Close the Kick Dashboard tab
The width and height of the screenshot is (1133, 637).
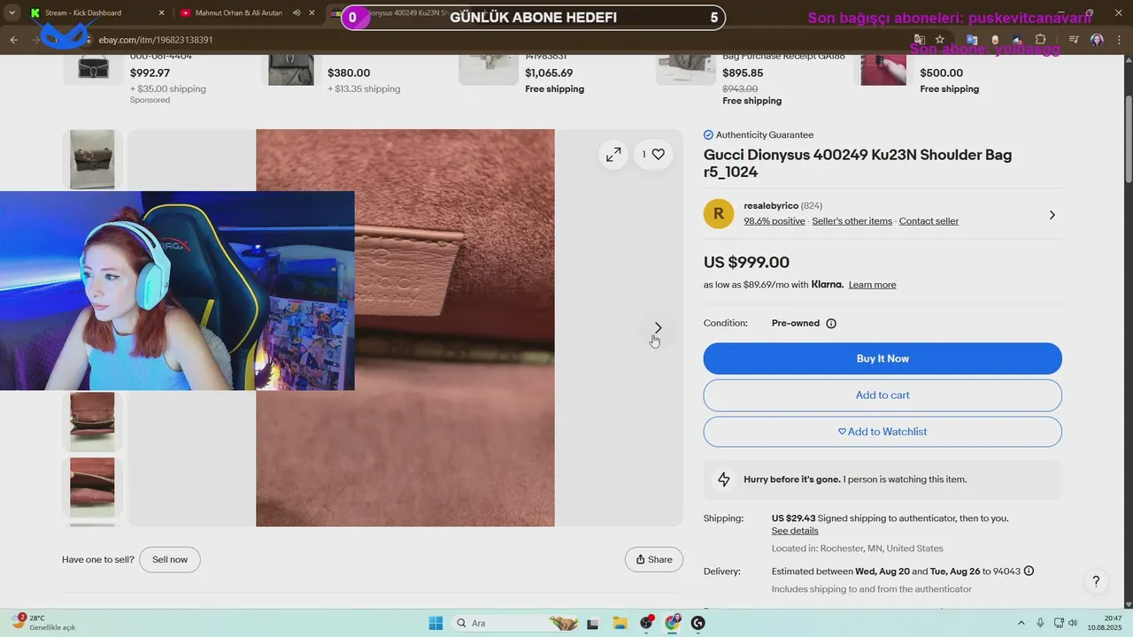(x=161, y=13)
